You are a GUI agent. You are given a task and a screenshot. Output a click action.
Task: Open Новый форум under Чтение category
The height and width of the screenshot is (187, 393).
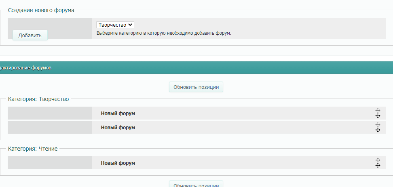pos(118,163)
